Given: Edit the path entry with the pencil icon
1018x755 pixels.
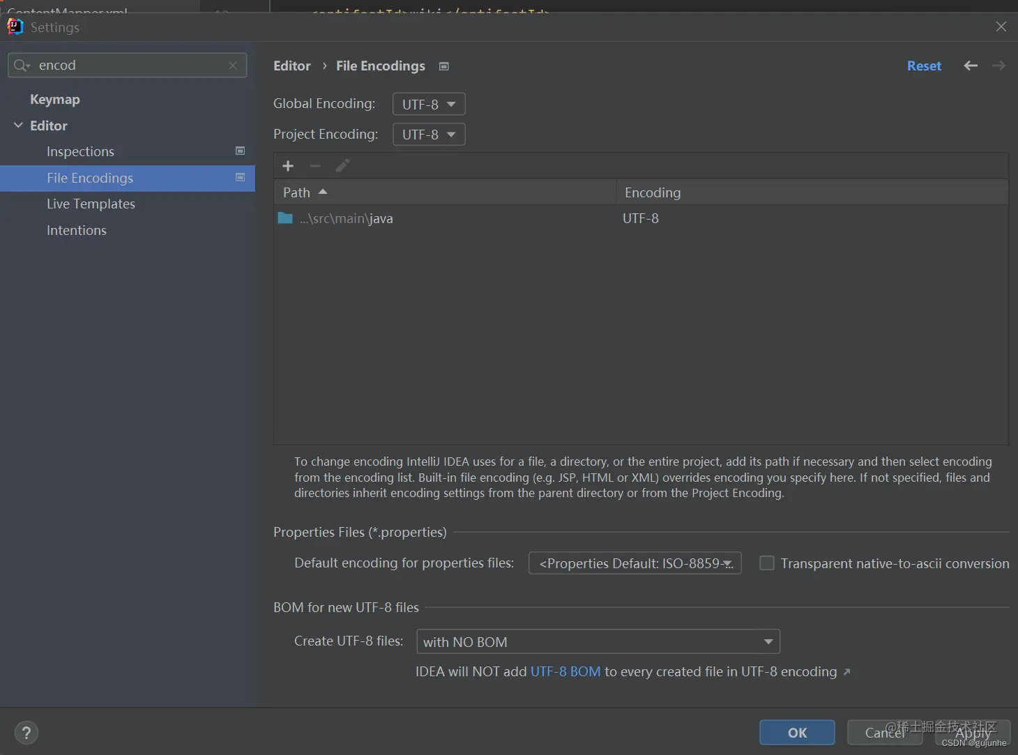Looking at the screenshot, I should point(342,166).
